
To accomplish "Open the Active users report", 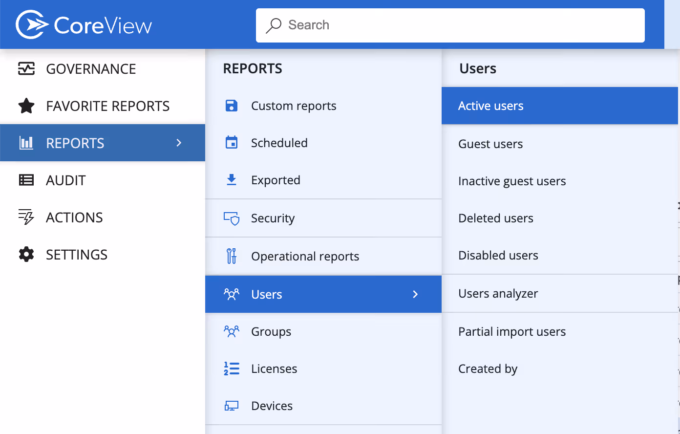I will point(560,106).
